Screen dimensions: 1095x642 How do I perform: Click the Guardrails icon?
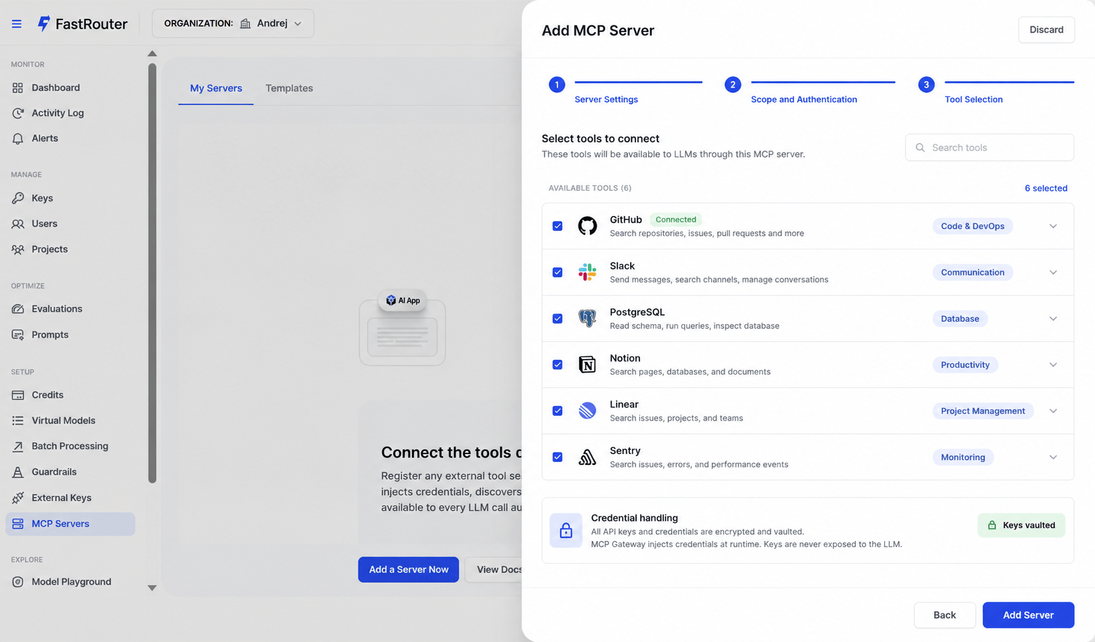point(18,472)
